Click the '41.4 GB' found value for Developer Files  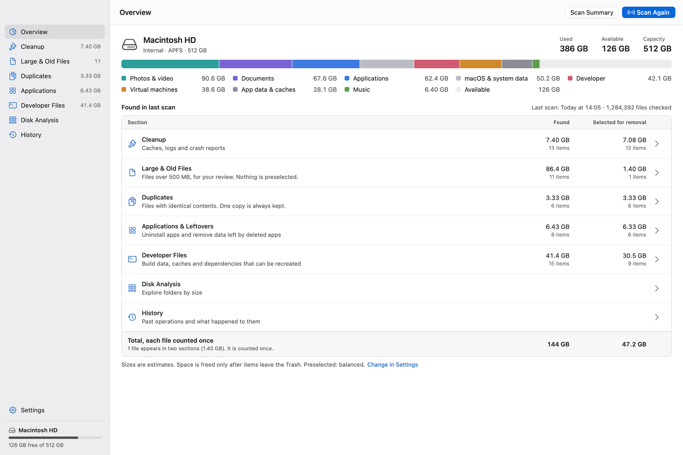coord(558,255)
